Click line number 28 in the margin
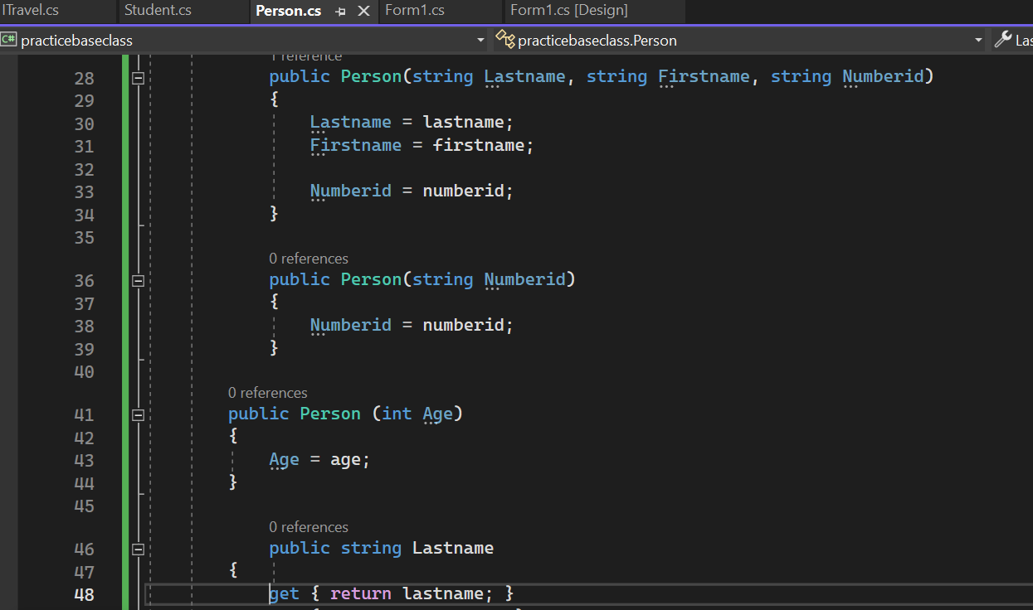The width and height of the screenshot is (1033, 610). click(x=85, y=79)
